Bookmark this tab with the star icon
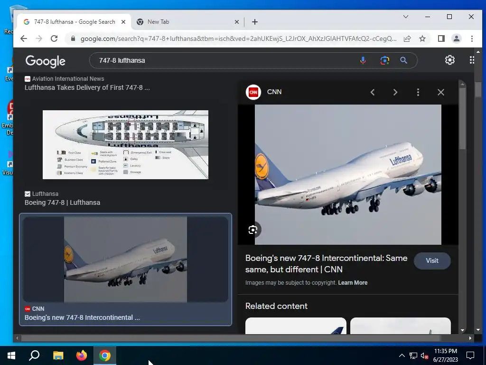 (x=422, y=38)
